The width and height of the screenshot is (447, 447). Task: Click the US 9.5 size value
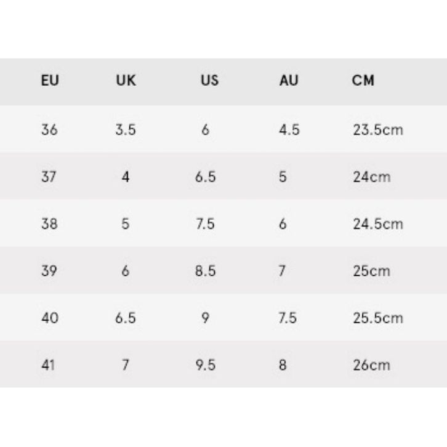(x=206, y=365)
